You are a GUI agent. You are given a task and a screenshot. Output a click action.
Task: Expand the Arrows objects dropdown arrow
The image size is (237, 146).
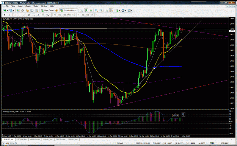click(x=50, y=15)
